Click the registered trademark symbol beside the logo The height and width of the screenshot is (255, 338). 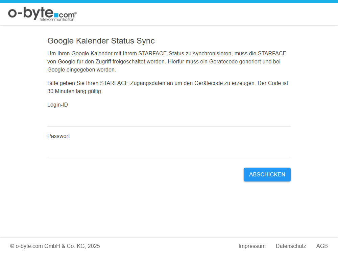tap(75, 13)
